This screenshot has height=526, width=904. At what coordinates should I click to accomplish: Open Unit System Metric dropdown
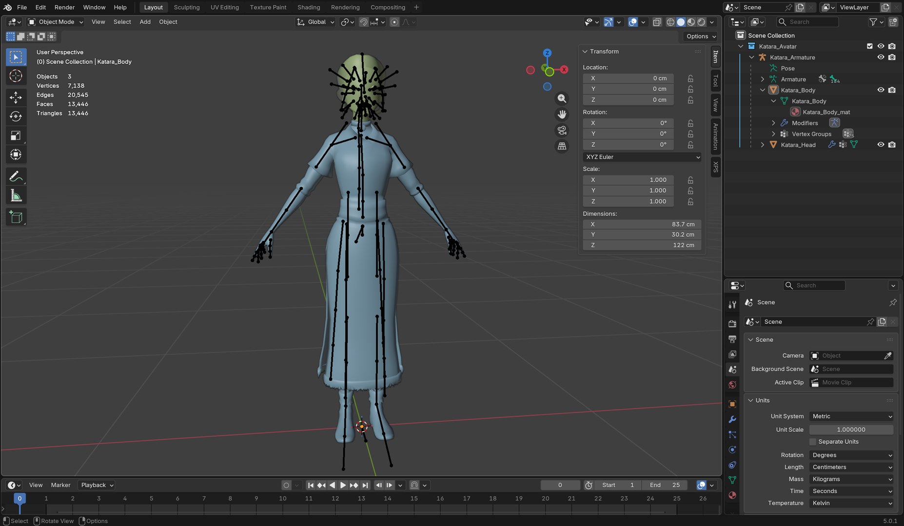[x=851, y=416]
